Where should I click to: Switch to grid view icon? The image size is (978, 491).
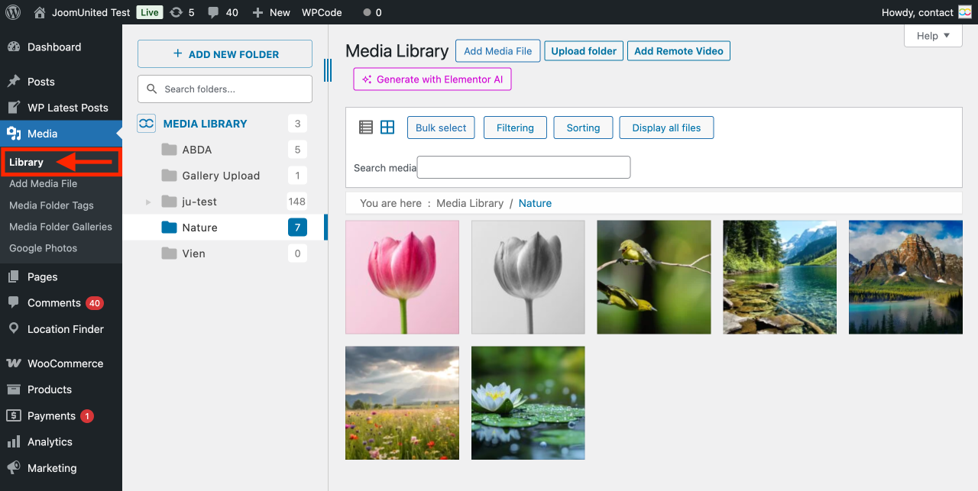point(387,128)
